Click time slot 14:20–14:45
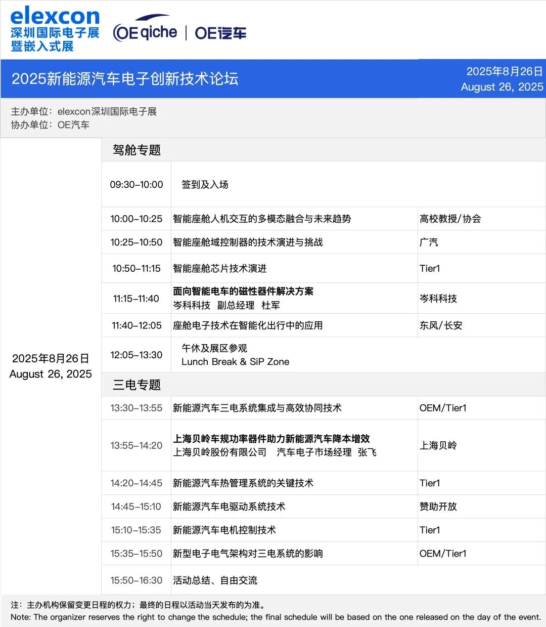 click(136, 483)
